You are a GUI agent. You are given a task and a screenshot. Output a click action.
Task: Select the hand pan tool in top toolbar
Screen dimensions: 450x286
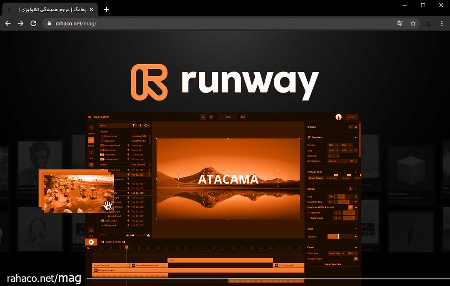(x=211, y=117)
